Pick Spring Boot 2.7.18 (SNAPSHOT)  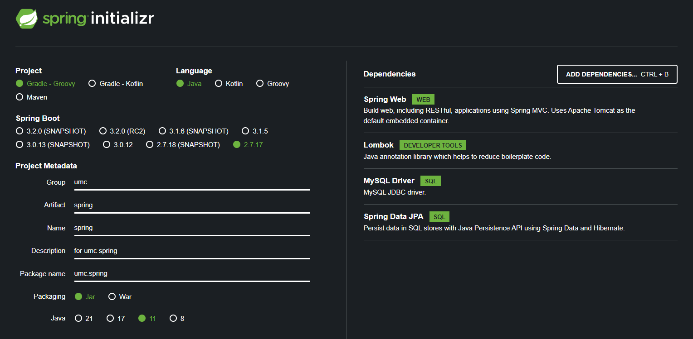tap(183, 145)
